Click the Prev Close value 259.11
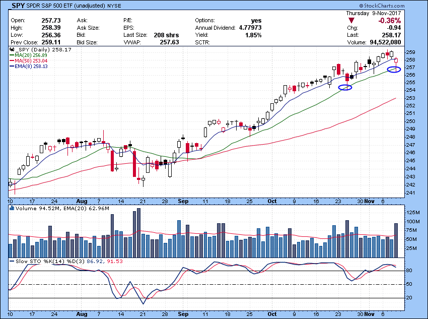This screenshot has height=319, width=428. 51,42
